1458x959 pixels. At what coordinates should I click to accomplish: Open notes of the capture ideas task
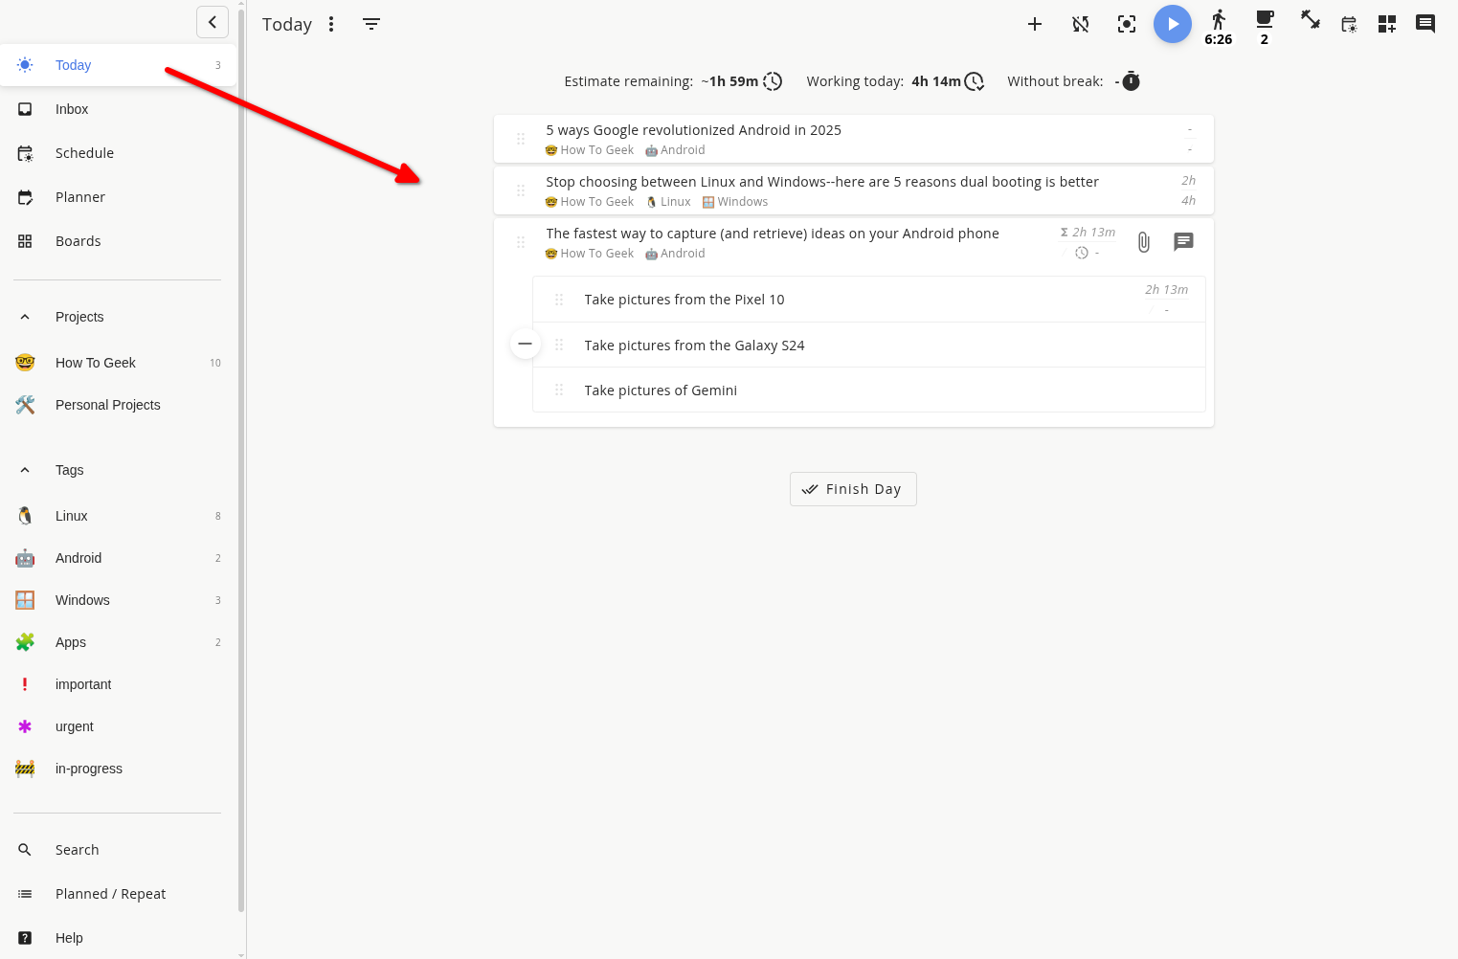click(x=1184, y=242)
